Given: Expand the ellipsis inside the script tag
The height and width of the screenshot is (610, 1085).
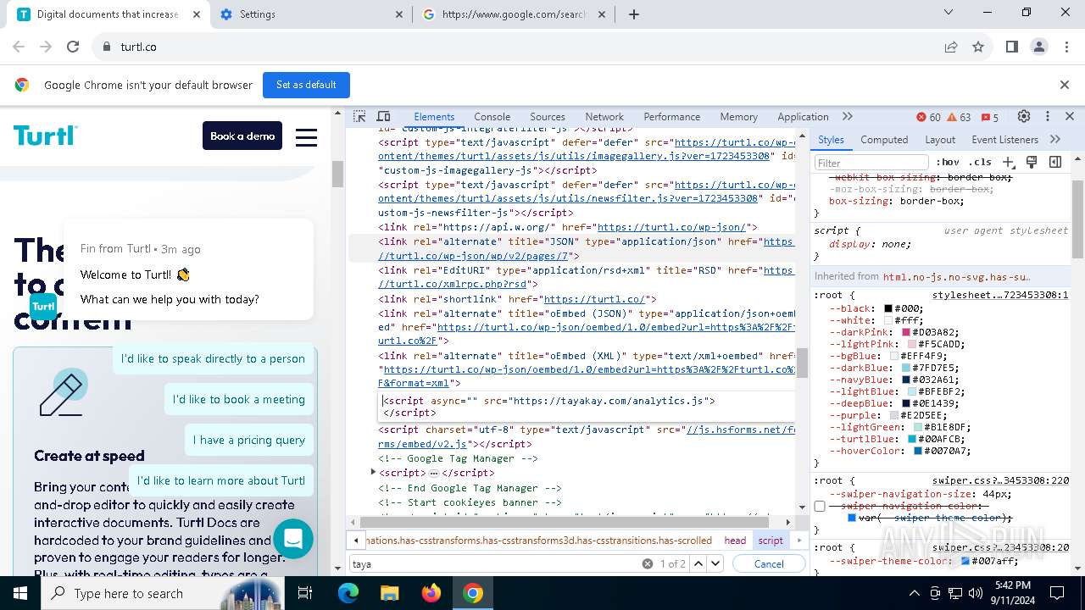Looking at the screenshot, I should point(433,474).
